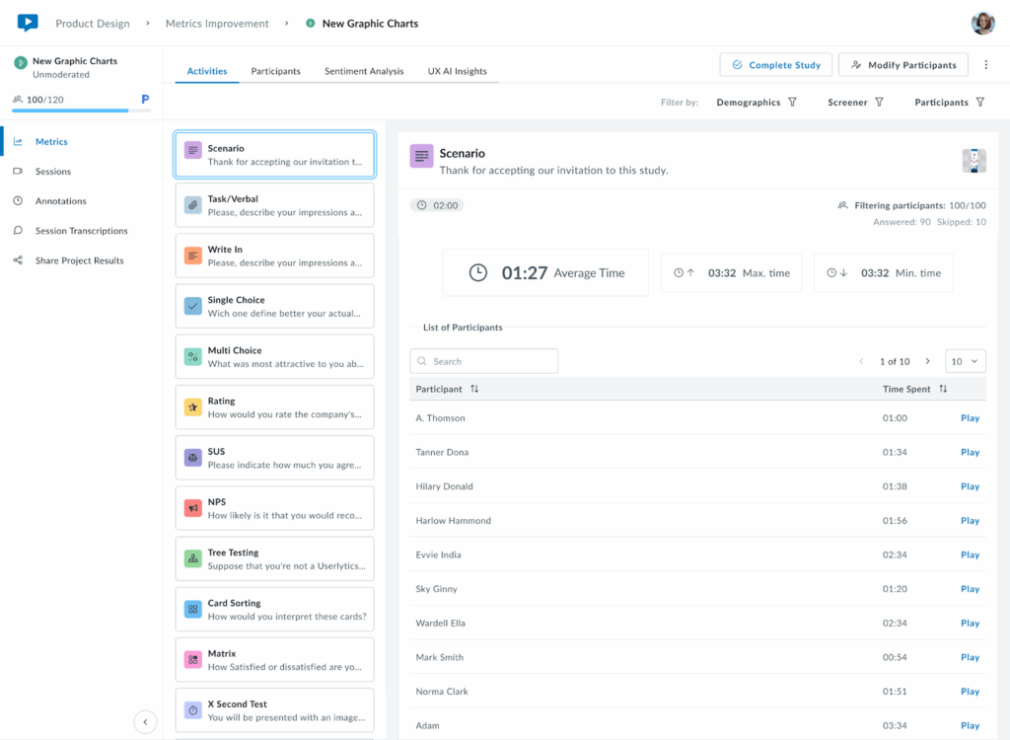The image size is (1010, 740).
Task: Select the NPS activity megaphone icon
Action: coord(192,508)
